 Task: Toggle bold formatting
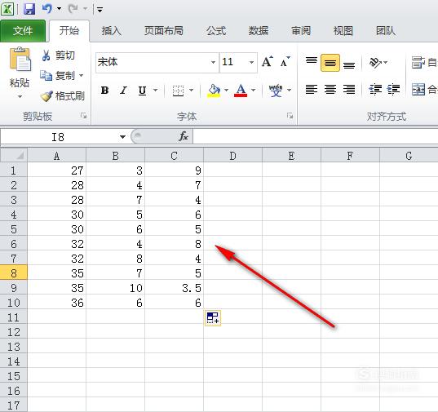104,91
